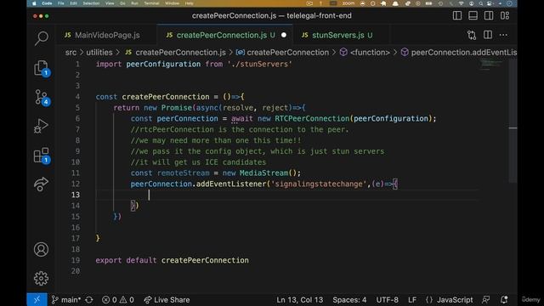Click comment '//it will get us ICE candidates'
The width and height of the screenshot is (544, 306).
pos(198,162)
